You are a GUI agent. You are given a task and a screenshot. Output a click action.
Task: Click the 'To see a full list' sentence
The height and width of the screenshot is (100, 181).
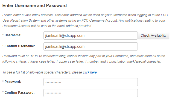50,72
